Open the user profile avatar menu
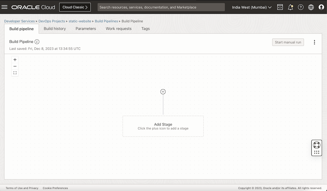Image resolution: width=327 pixels, height=191 pixels. click(321, 7)
